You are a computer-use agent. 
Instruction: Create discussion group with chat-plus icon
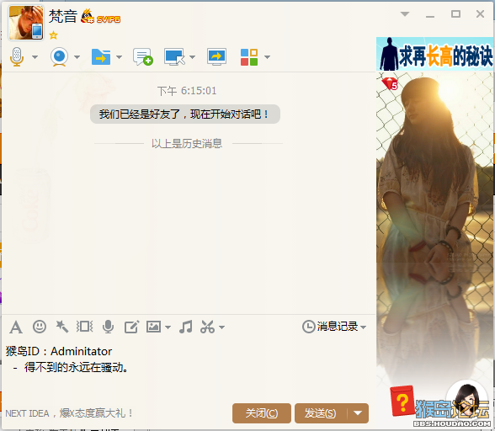(143, 57)
